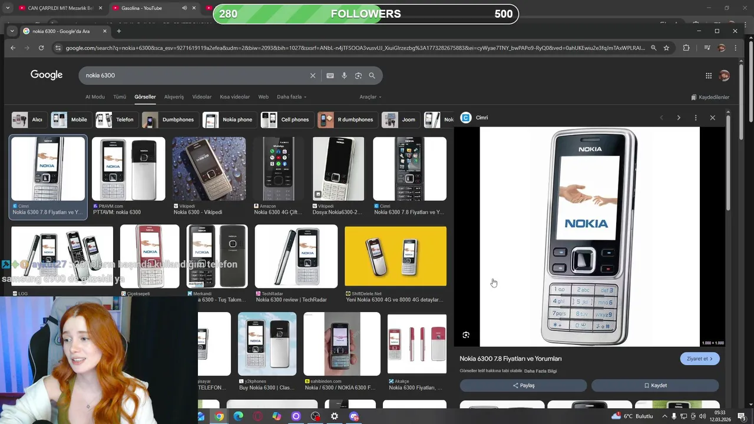Mute the Gasolina YouTube tab audio
This screenshot has width=754, height=424.
pyautogui.click(x=184, y=8)
